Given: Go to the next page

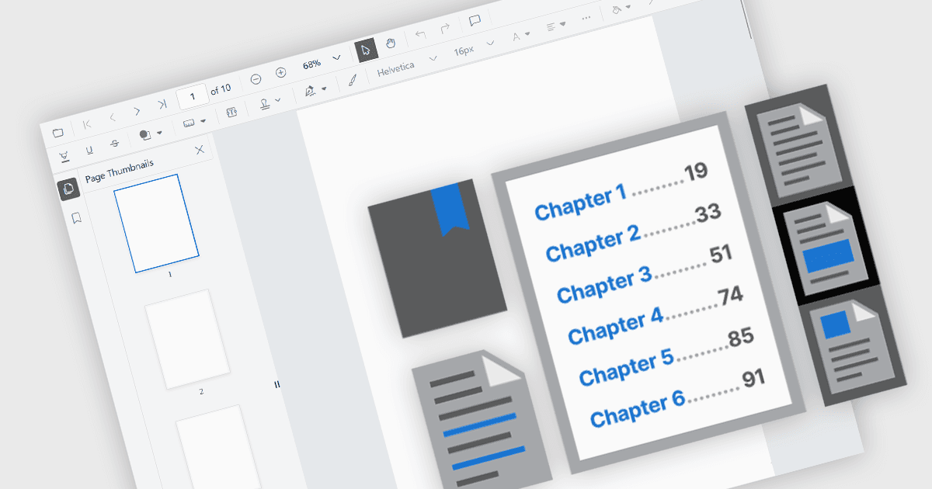Looking at the screenshot, I should (137, 111).
